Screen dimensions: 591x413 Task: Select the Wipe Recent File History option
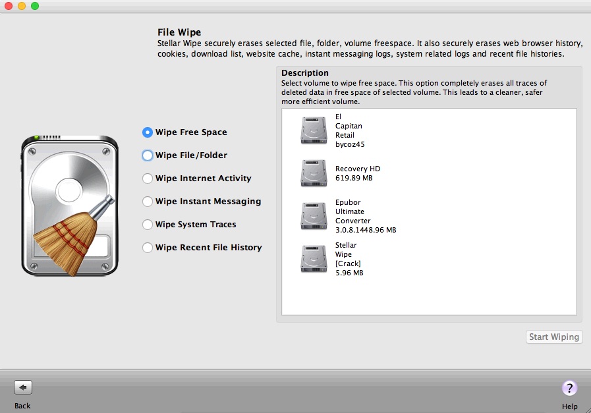tap(148, 248)
